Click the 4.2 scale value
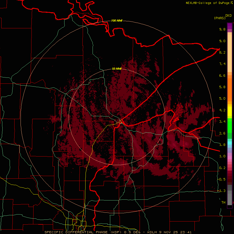 [222, 110]
